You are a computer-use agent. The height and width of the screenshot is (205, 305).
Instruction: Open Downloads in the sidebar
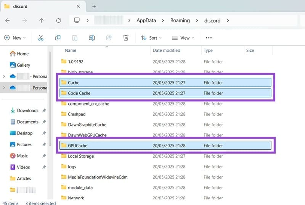[27, 111]
